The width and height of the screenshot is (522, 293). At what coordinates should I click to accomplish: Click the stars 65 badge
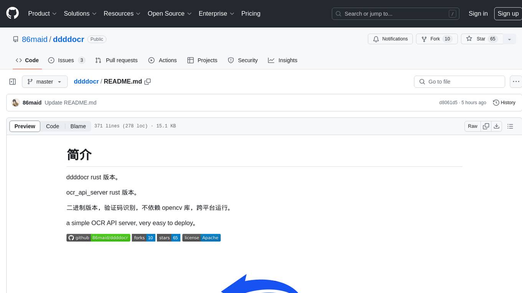(x=168, y=238)
